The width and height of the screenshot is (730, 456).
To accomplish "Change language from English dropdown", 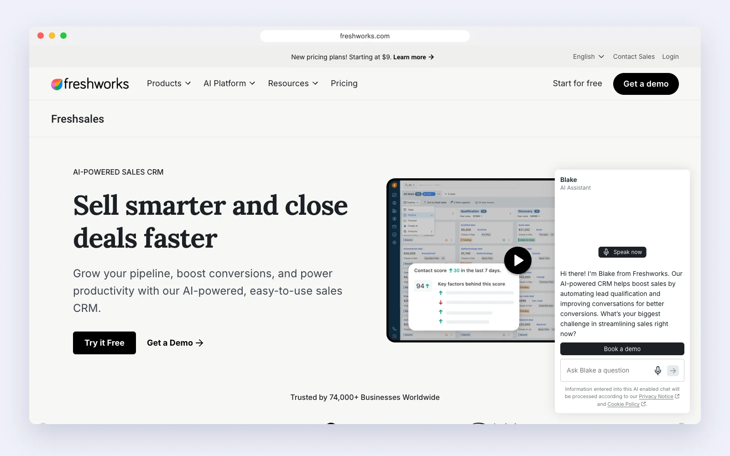I will (x=589, y=57).
